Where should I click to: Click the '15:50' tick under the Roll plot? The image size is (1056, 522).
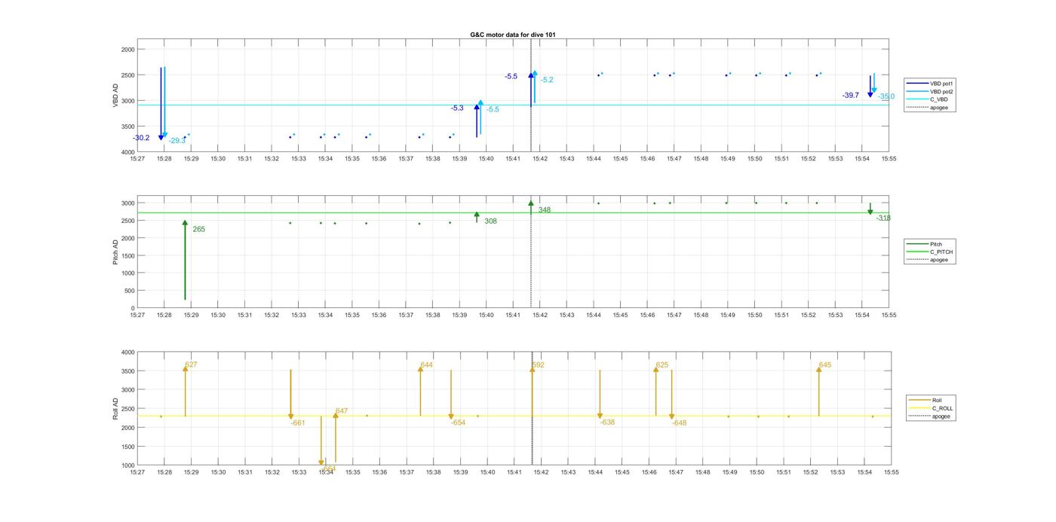click(757, 472)
